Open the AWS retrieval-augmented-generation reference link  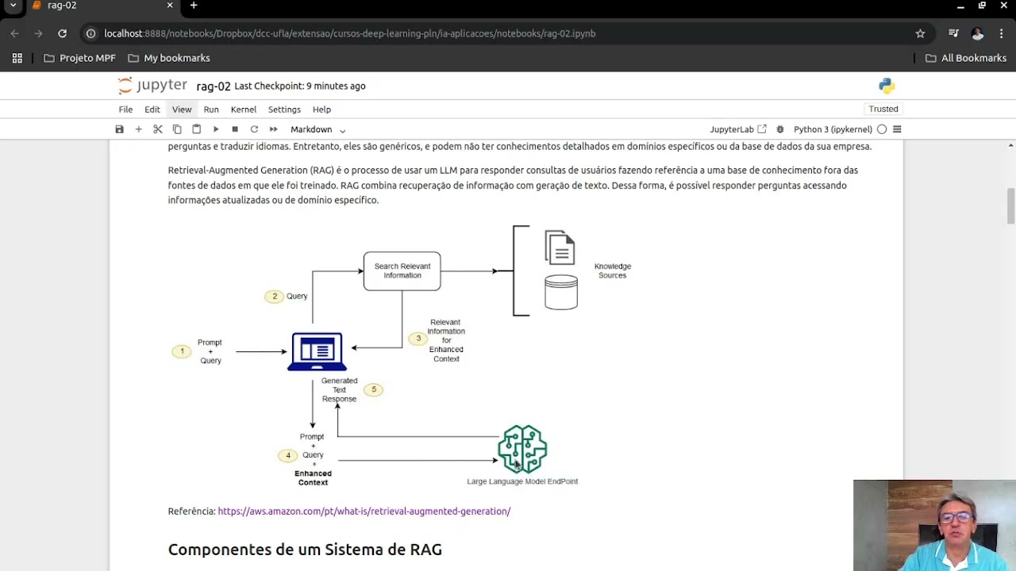click(x=364, y=512)
